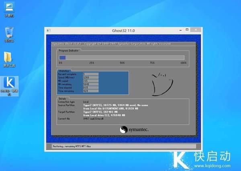Screen dimensions: 241x171
Task: Click the Ghost32 window system menu icon
Action: coord(48,30)
